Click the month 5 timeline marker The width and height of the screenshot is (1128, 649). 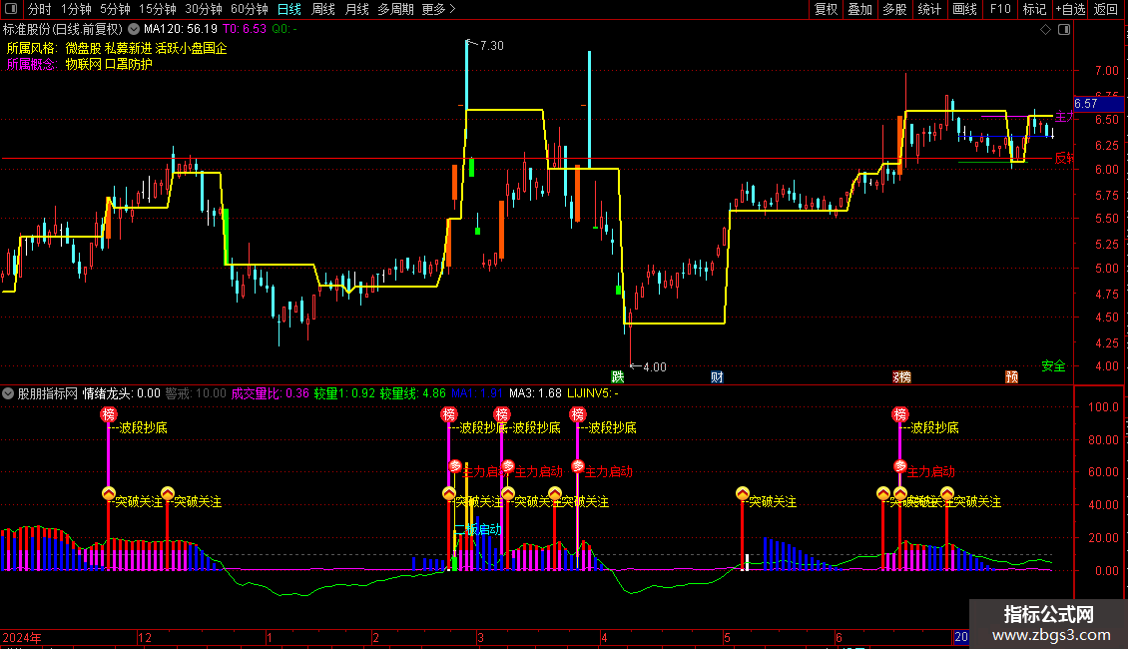click(728, 637)
